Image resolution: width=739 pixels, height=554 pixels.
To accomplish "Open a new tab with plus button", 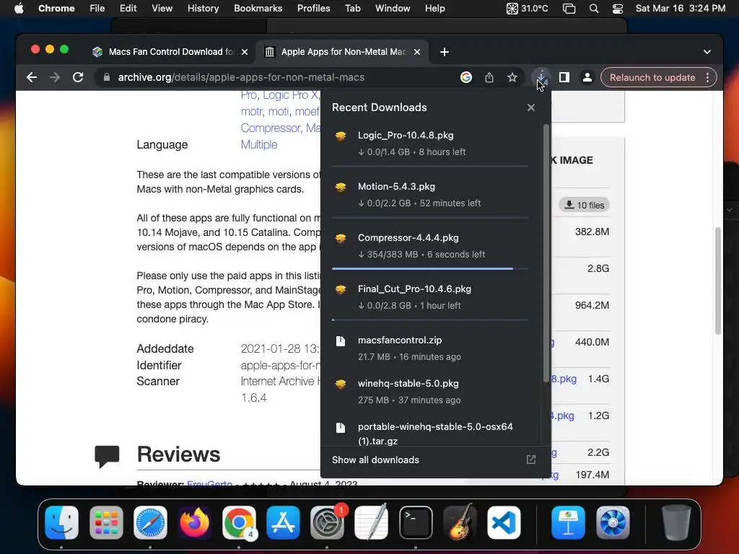I will coord(445,52).
